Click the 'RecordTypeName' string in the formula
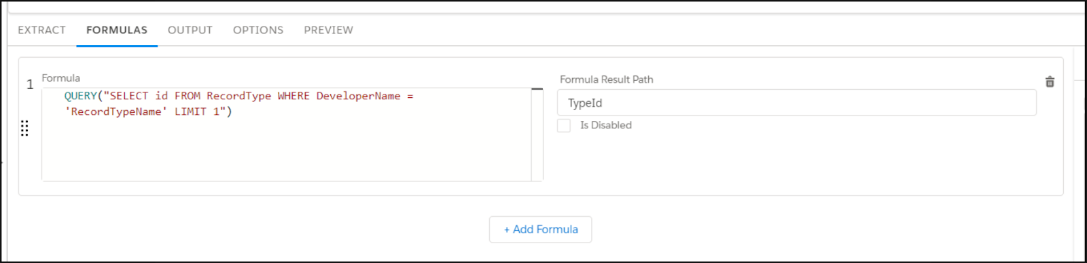 pyautogui.click(x=116, y=111)
